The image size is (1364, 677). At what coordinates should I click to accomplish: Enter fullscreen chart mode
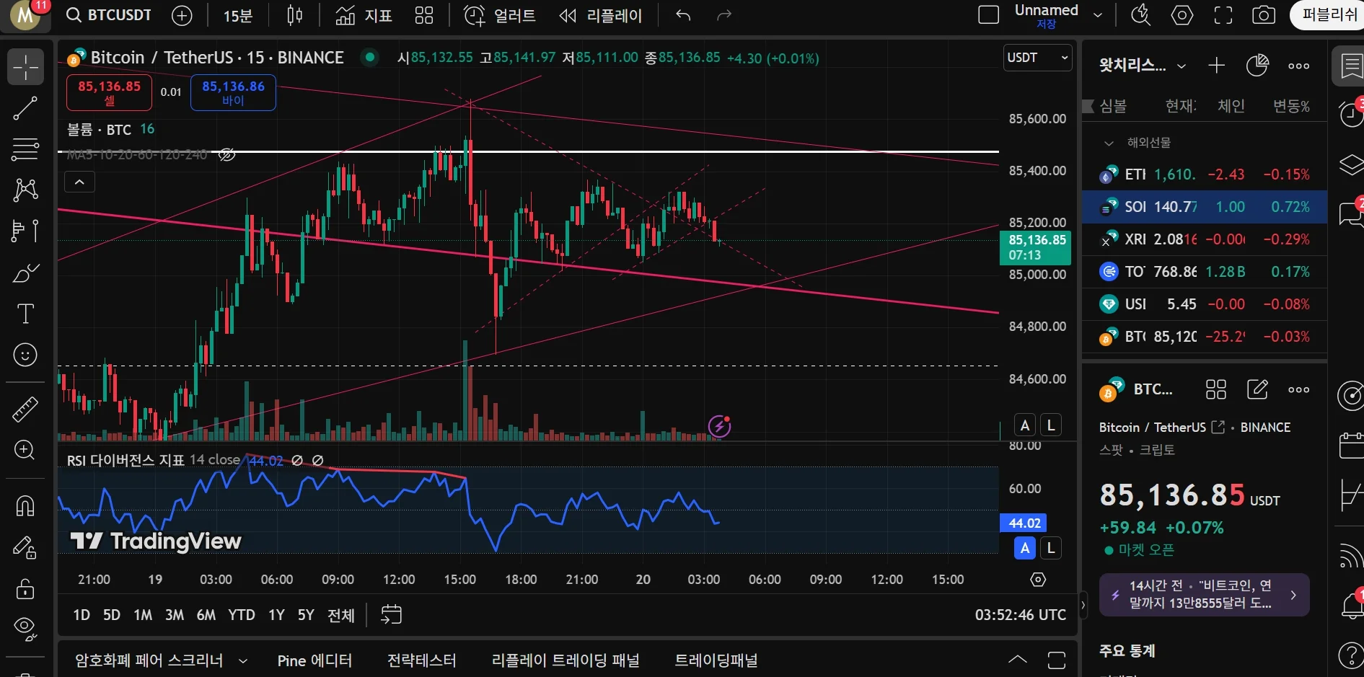(x=1223, y=15)
